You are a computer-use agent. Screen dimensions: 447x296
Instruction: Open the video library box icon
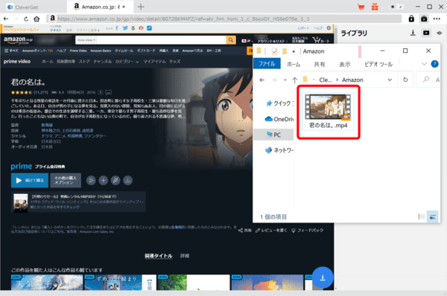(x=424, y=19)
